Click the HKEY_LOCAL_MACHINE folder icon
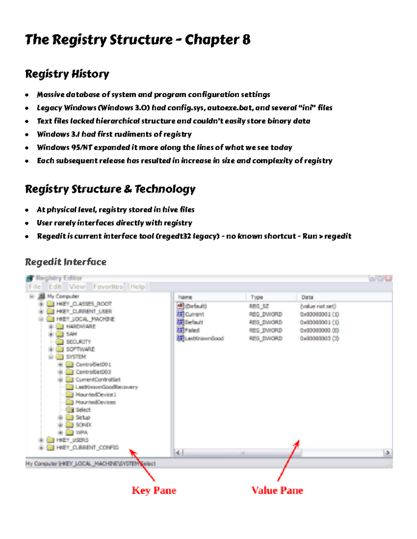Image resolution: width=417 pixels, height=539 pixels. tap(50, 319)
